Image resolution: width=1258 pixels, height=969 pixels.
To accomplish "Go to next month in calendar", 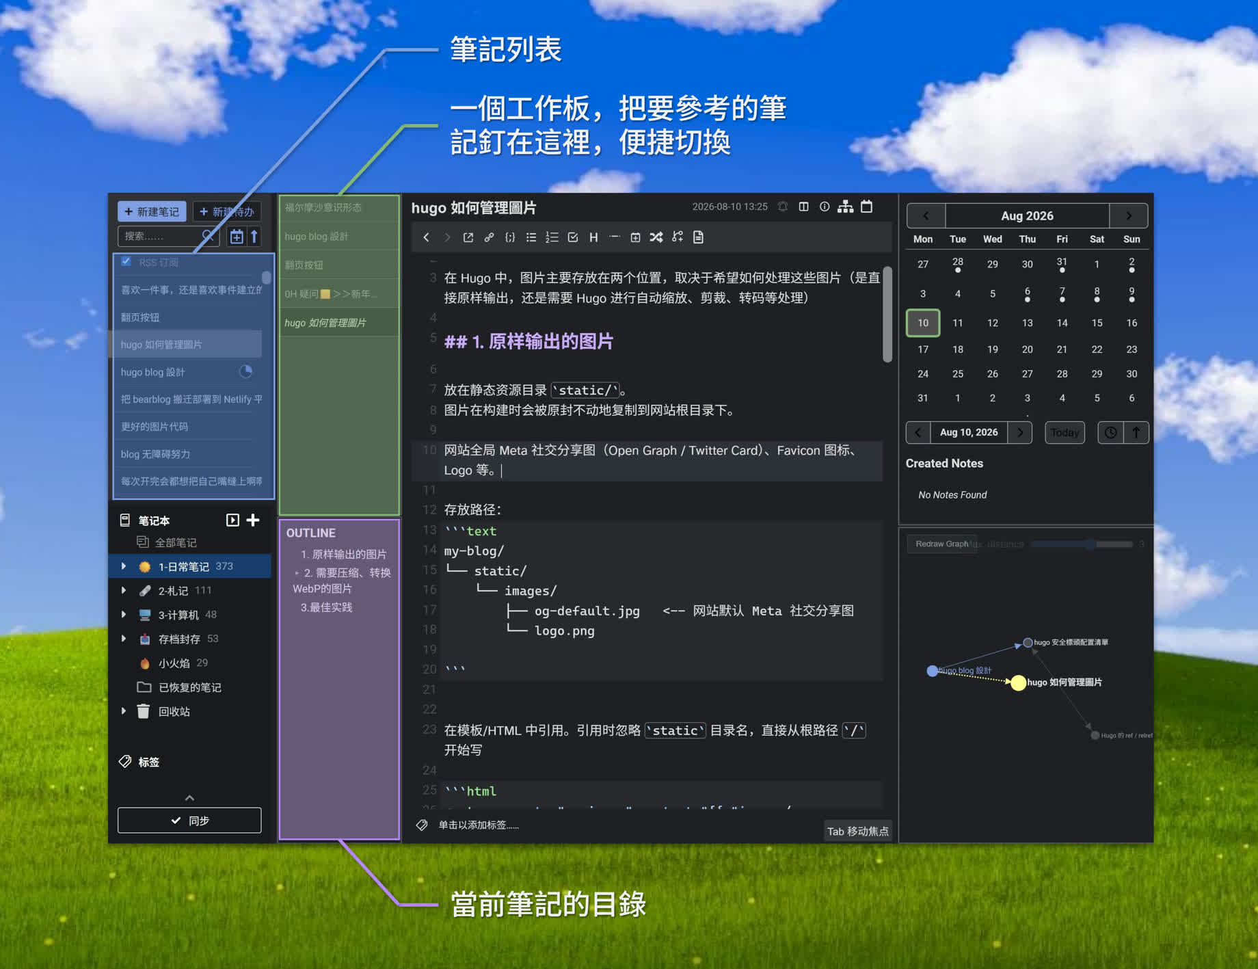I will click(x=1129, y=215).
